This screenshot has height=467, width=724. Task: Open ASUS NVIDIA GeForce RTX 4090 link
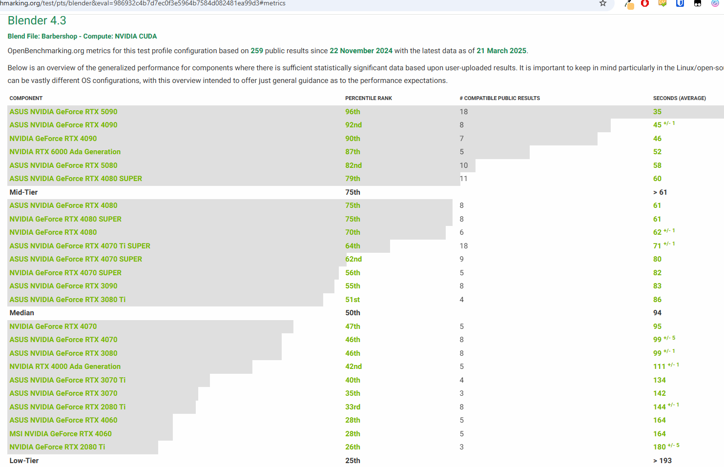pos(63,125)
